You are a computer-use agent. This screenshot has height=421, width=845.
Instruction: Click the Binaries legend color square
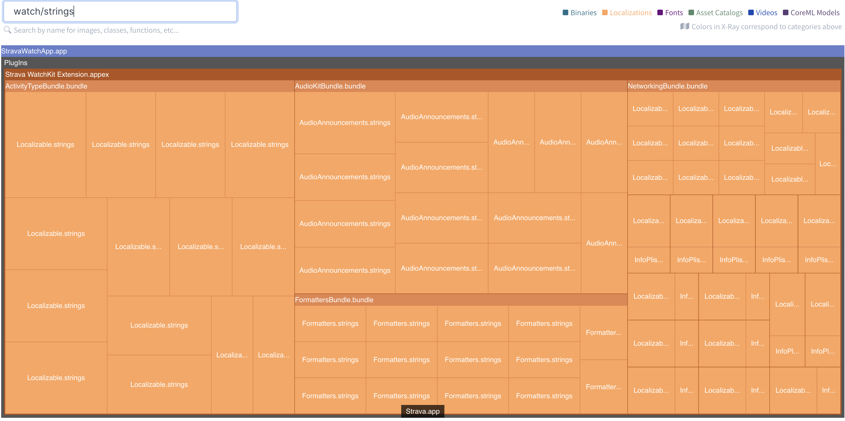tap(565, 13)
